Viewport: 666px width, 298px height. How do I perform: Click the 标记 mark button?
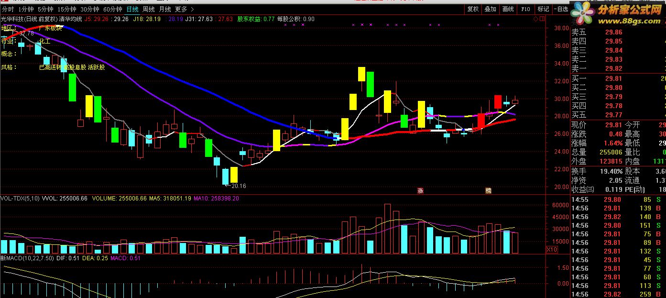coord(543,9)
